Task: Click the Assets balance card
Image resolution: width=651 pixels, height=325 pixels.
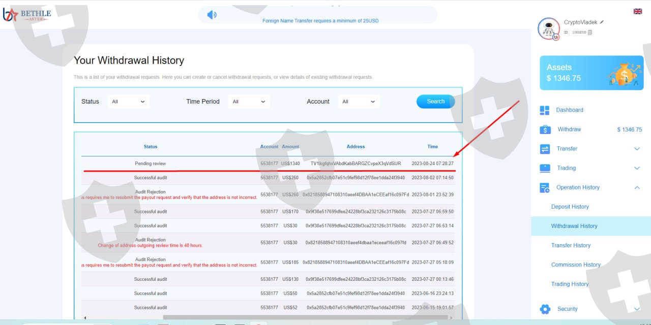Action: coord(591,73)
